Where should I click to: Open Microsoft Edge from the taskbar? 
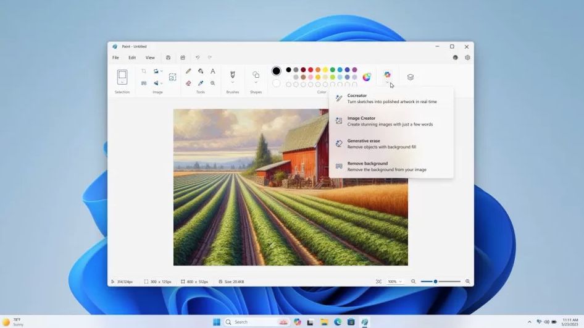tap(338, 322)
